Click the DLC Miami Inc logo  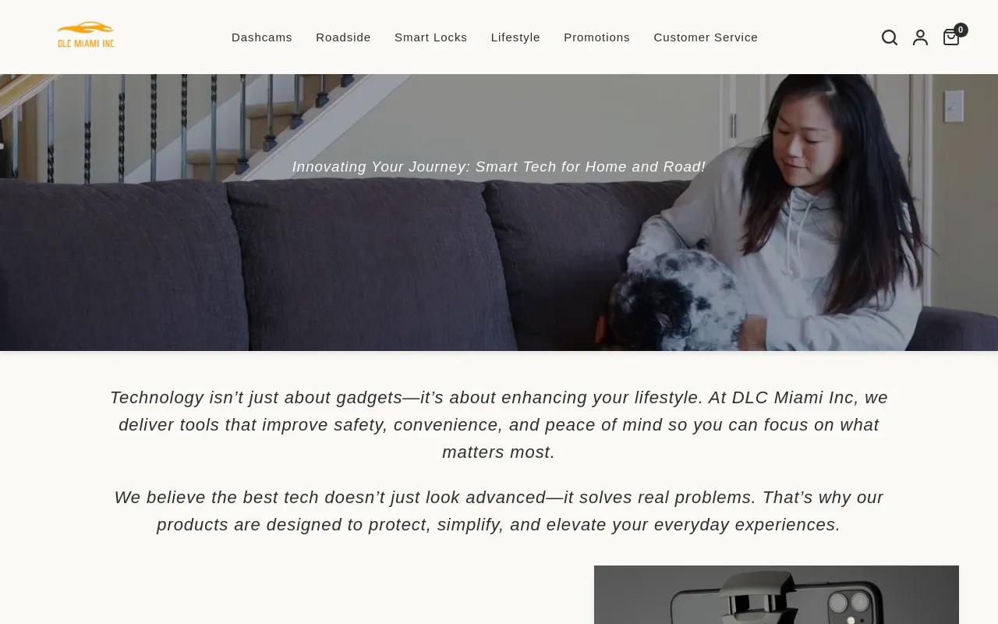[x=86, y=35]
